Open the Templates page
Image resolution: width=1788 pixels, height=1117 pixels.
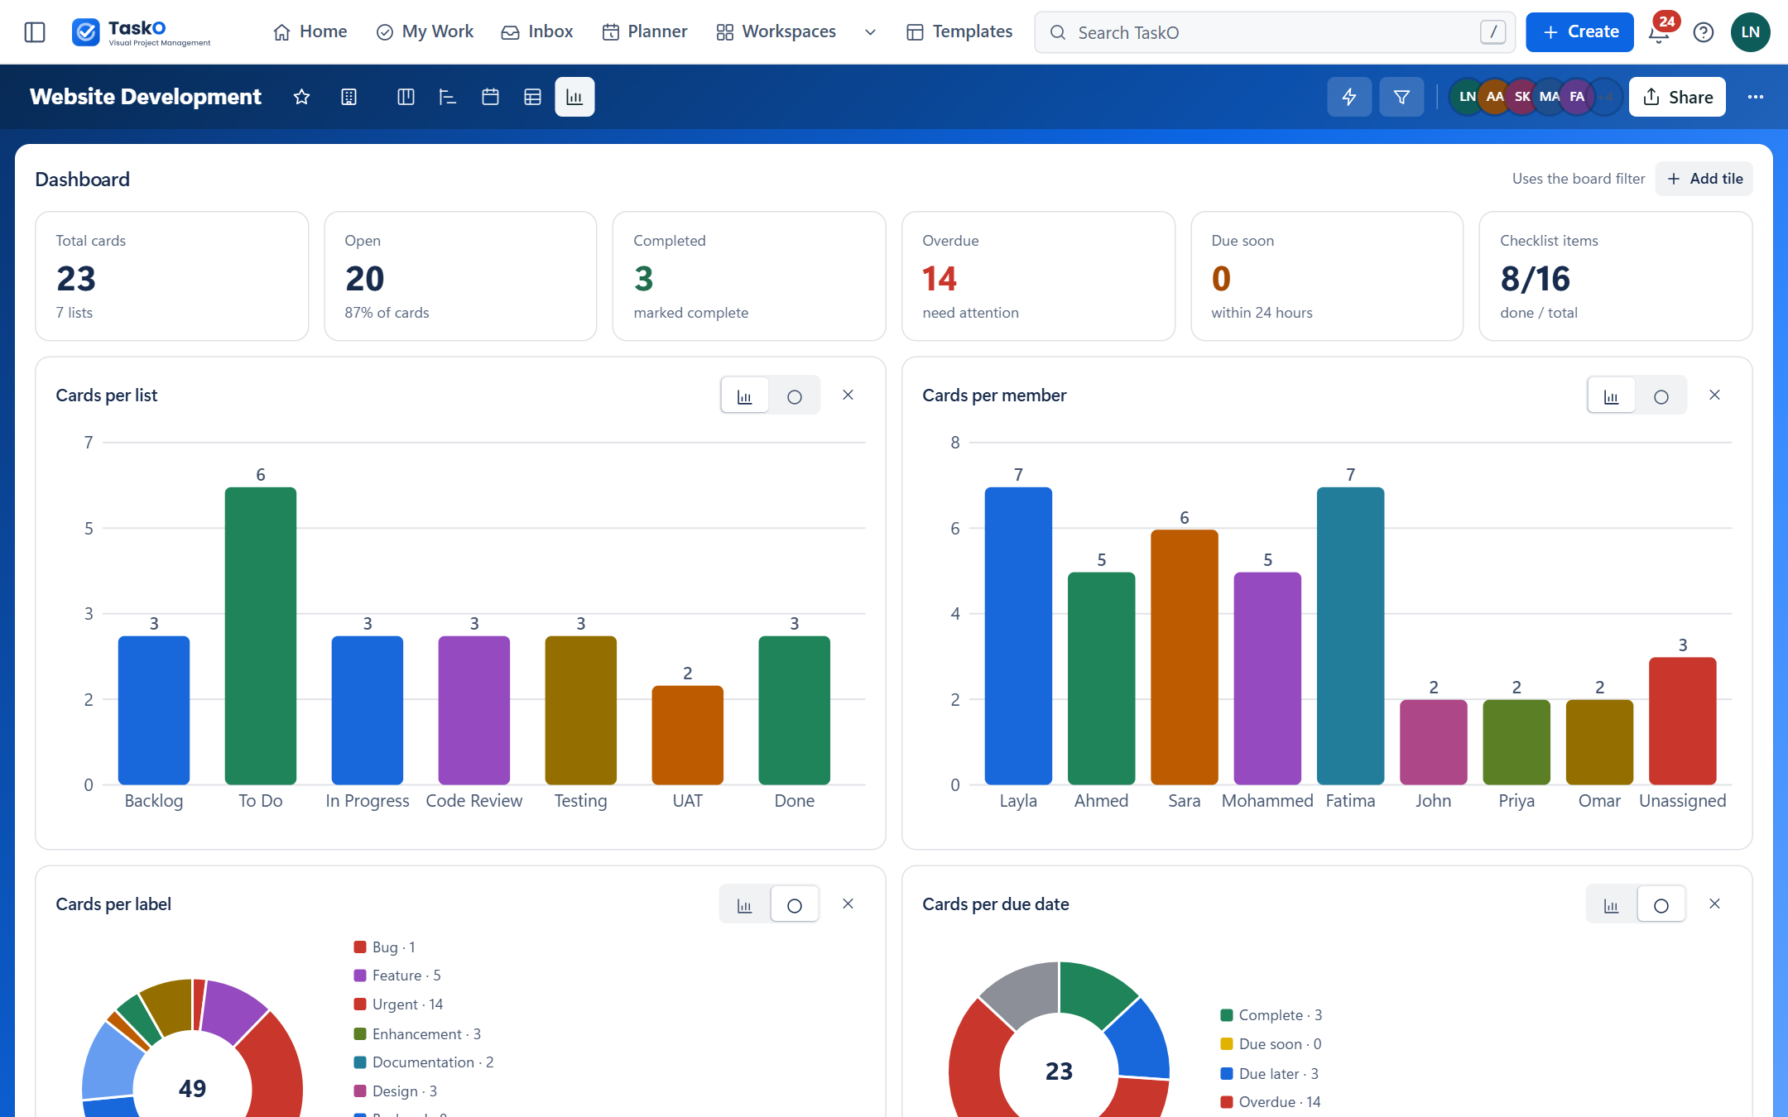[960, 31]
